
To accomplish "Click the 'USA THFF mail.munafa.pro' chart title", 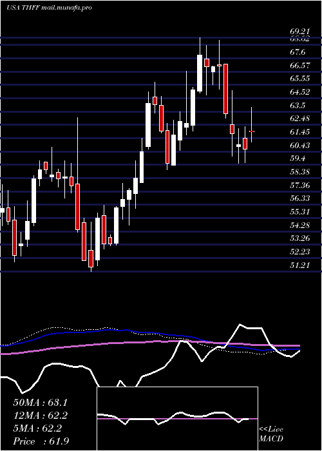I will [x=49, y=8].
